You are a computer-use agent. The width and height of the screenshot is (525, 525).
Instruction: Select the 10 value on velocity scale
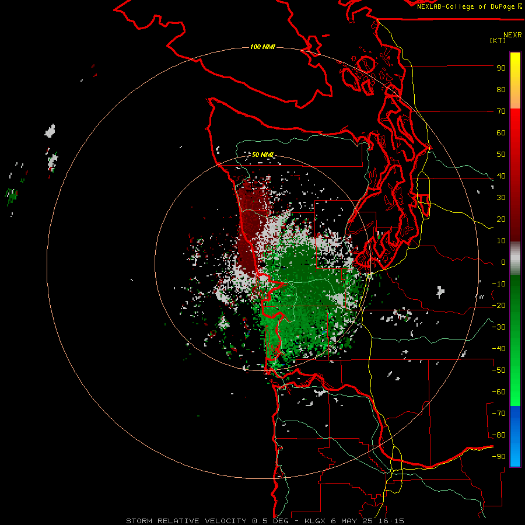tap(501, 241)
